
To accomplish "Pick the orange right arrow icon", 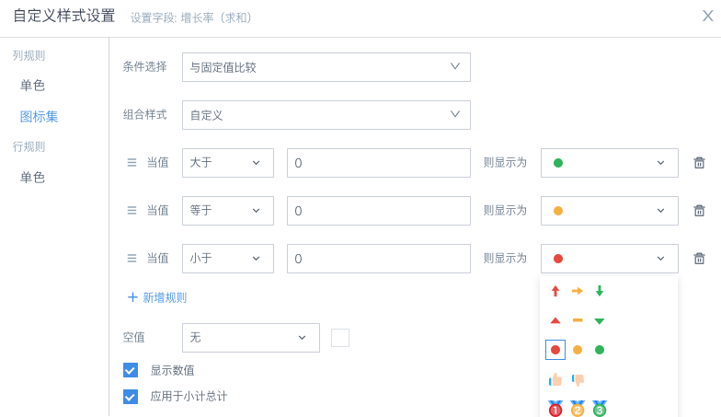I will tap(578, 291).
